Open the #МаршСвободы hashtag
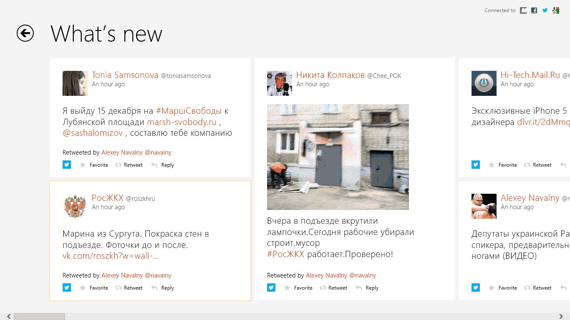Viewport: 570px width, 320px height. click(189, 111)
